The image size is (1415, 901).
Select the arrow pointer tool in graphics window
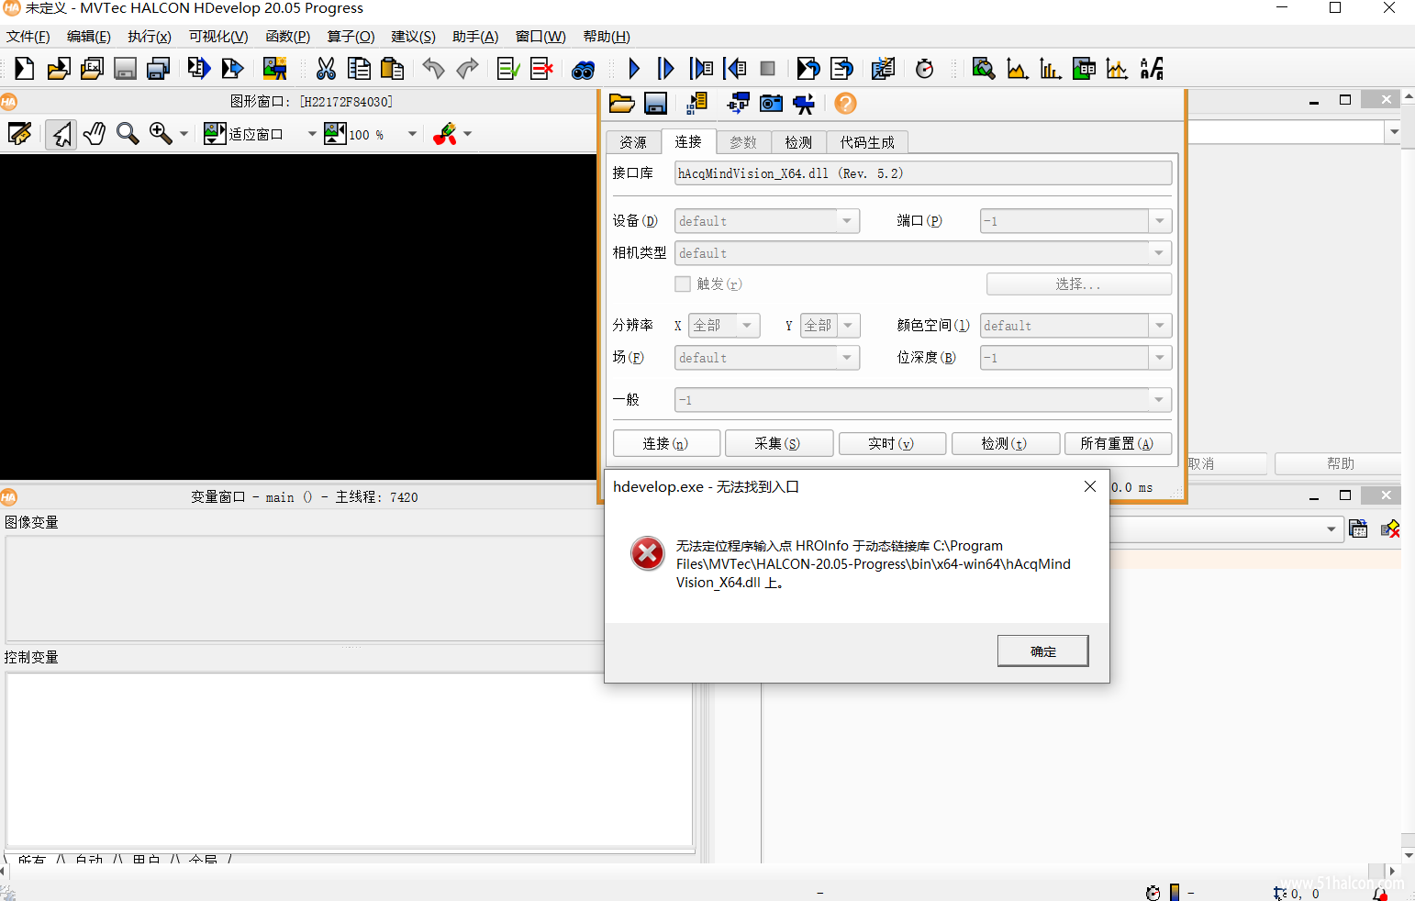click(61, 134)
